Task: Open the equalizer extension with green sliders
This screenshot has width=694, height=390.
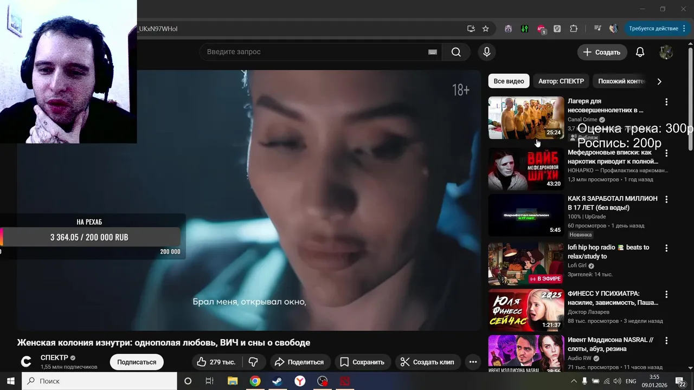Action: coord(524,29)
